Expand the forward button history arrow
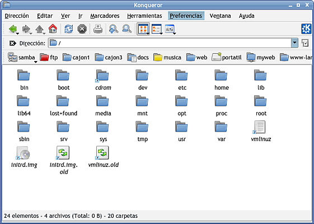Screen dimensions: 314x224 coord(31,34)
